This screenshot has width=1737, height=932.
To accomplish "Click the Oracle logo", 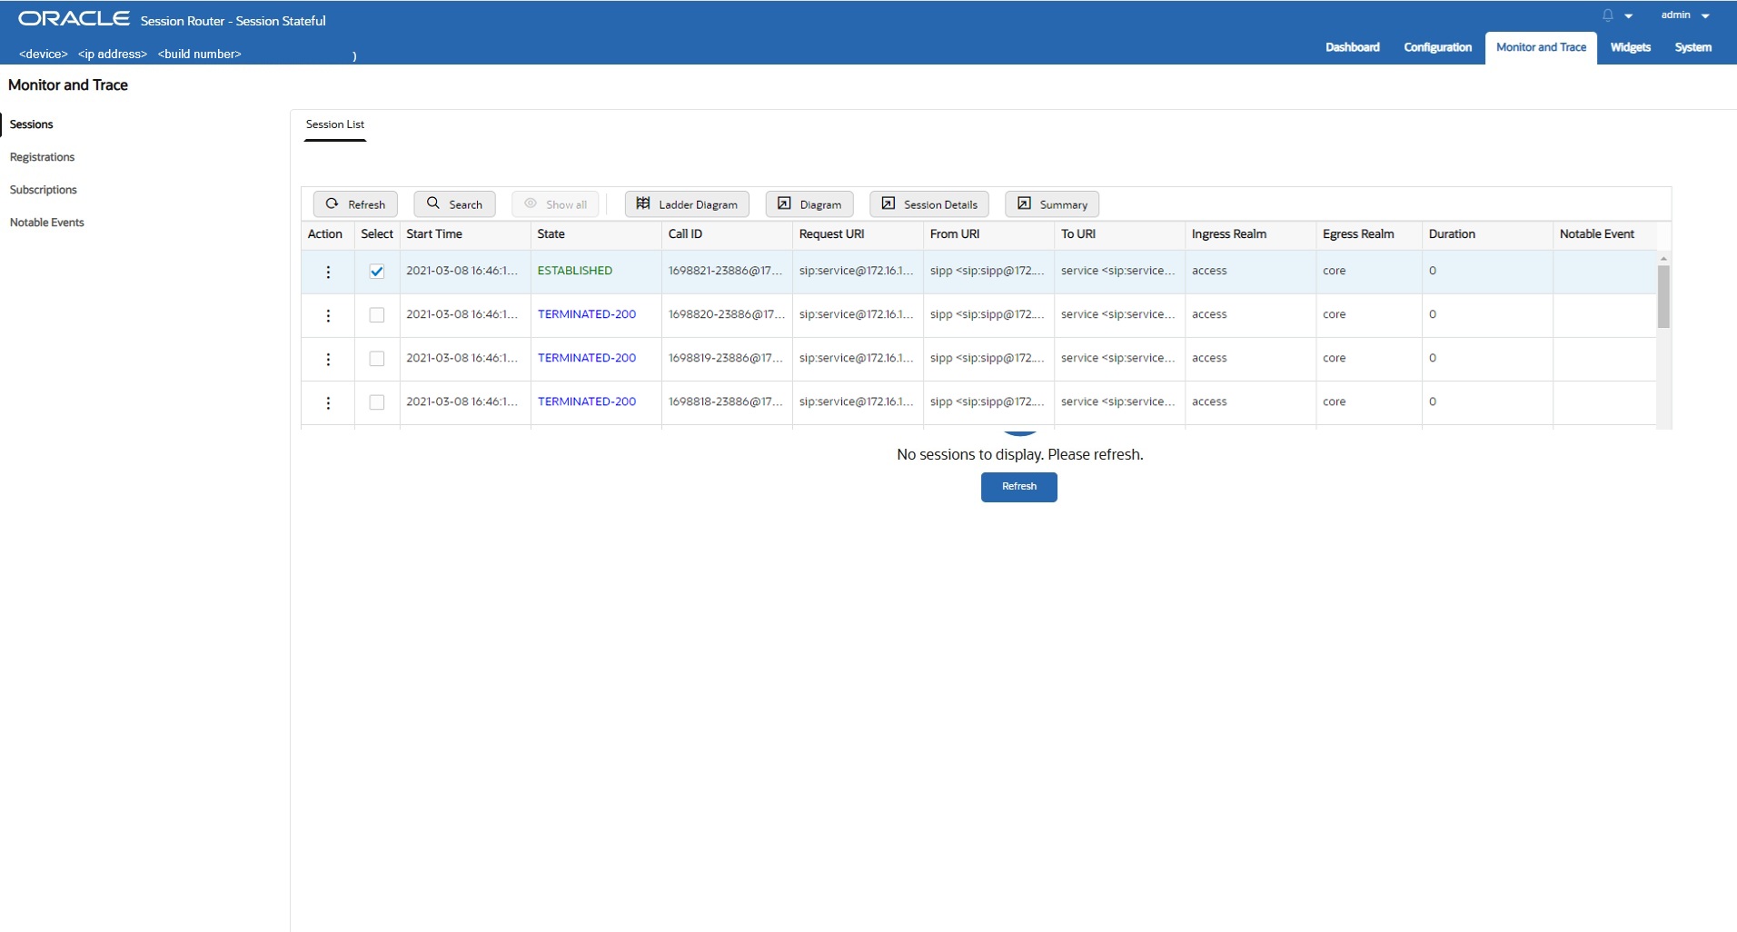I will [74, 19].
